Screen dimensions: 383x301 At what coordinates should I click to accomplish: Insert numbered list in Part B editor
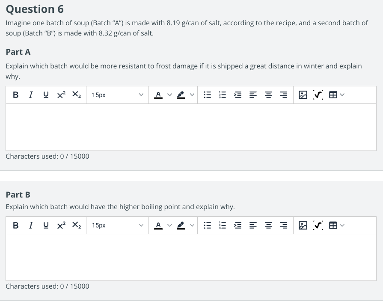223,225
